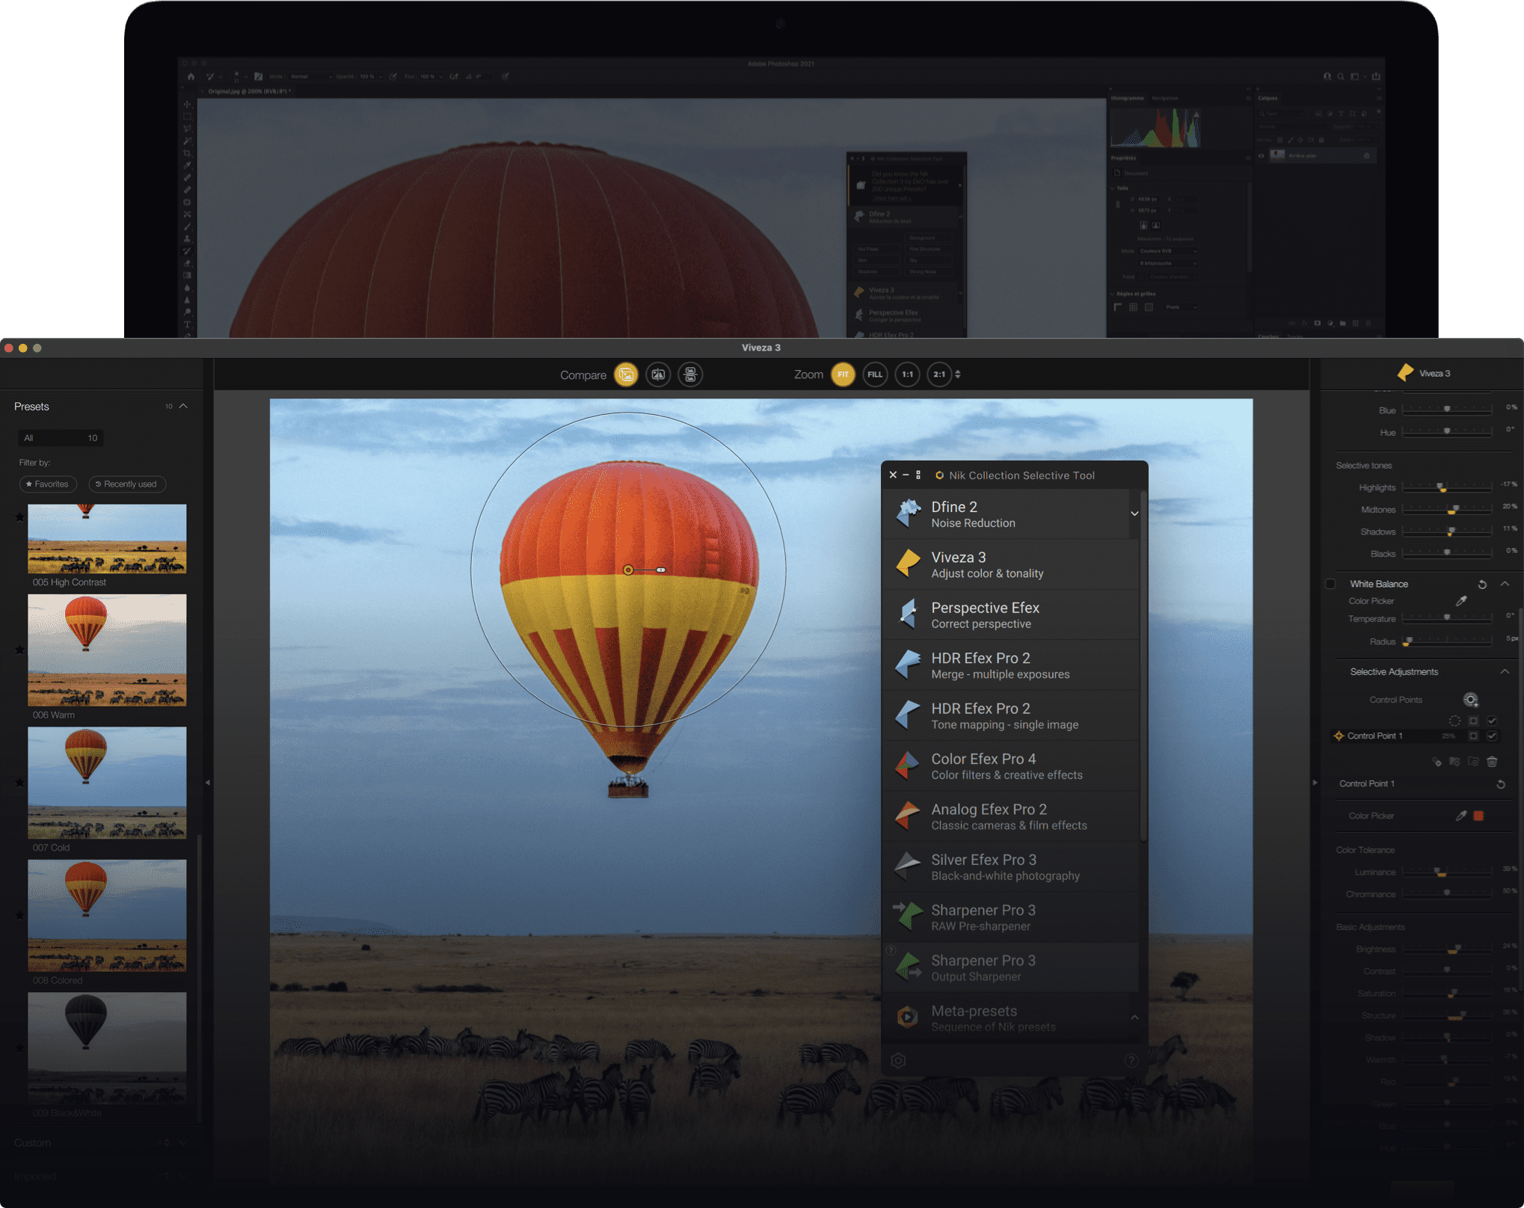Enable the White Balance checkbox
The image size is (1524, 1208).
pos(1330,584)
